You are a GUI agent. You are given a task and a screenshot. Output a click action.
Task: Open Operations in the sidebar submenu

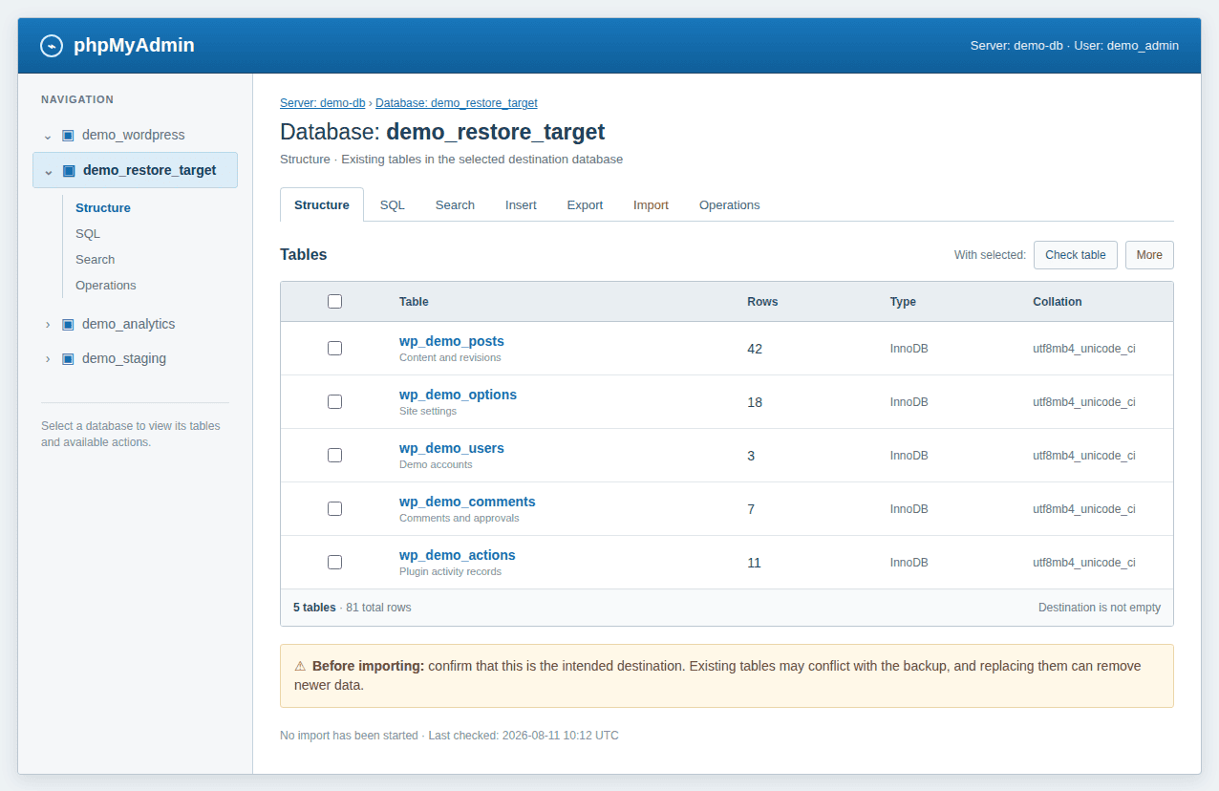106,285
